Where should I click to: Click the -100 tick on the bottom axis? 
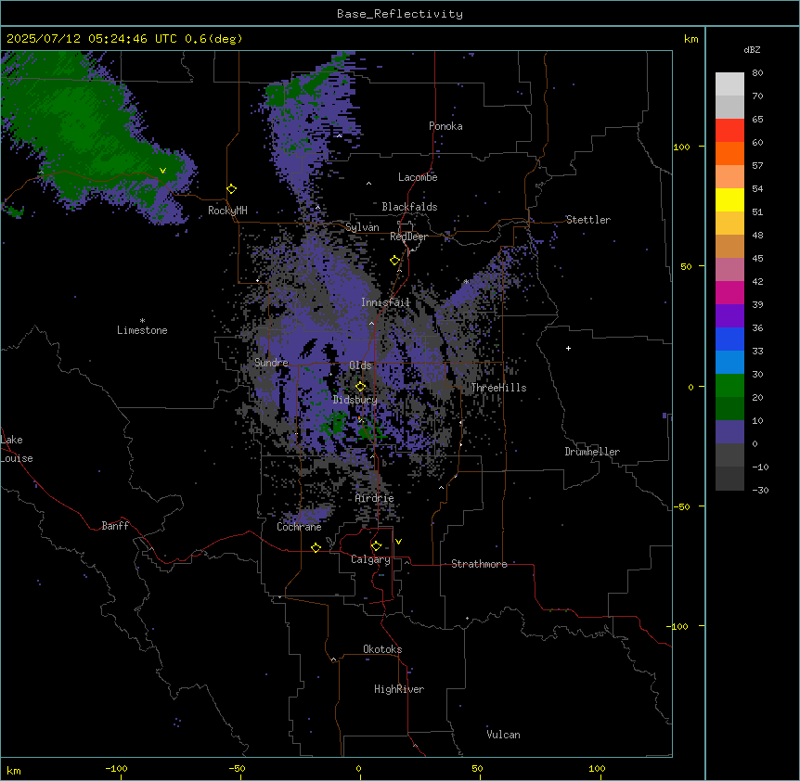116,768
